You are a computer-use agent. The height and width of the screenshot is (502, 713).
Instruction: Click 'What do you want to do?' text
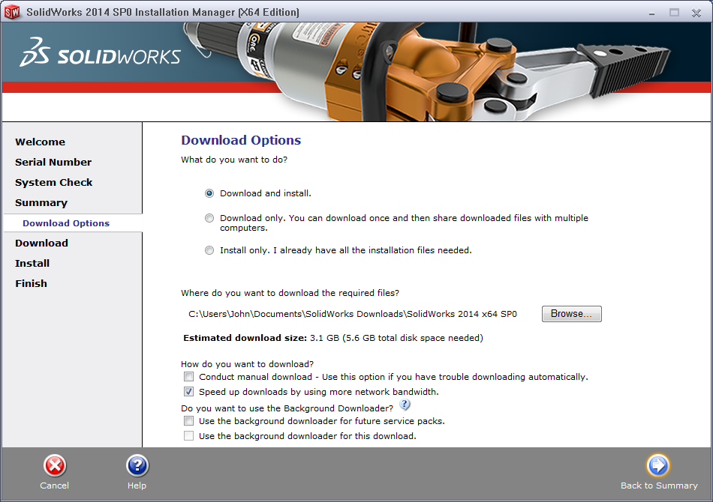pos(234,160)
